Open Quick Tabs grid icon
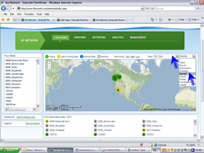Image resolution: width=204 pixels, height=153 pixels. [15, 20]
